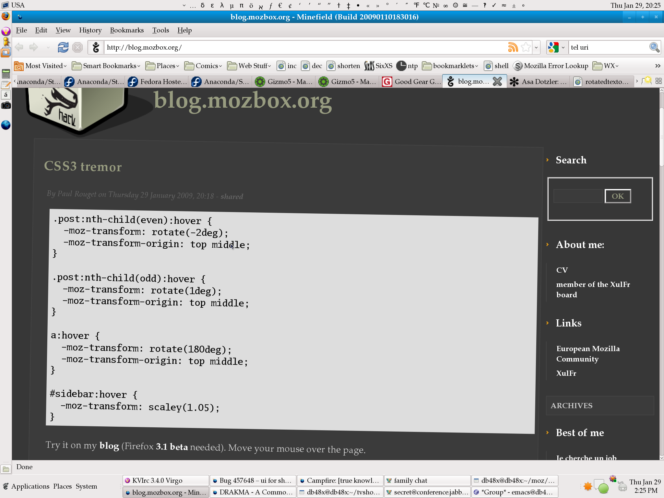Open the Bookmarks menu

tap(127, 30)
